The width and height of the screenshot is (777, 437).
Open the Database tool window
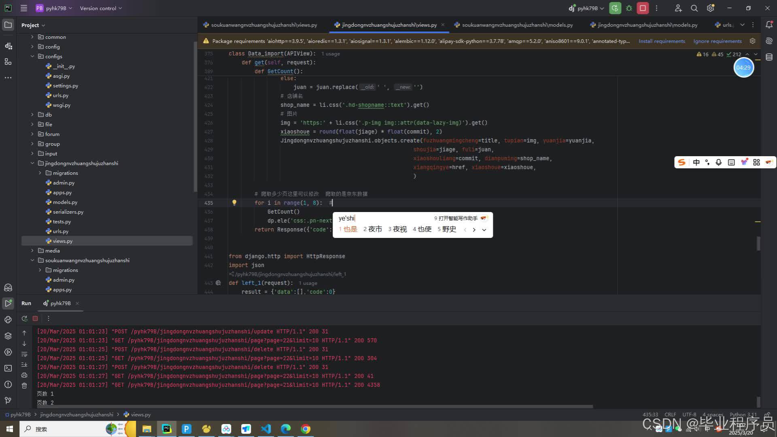[769, 57]
